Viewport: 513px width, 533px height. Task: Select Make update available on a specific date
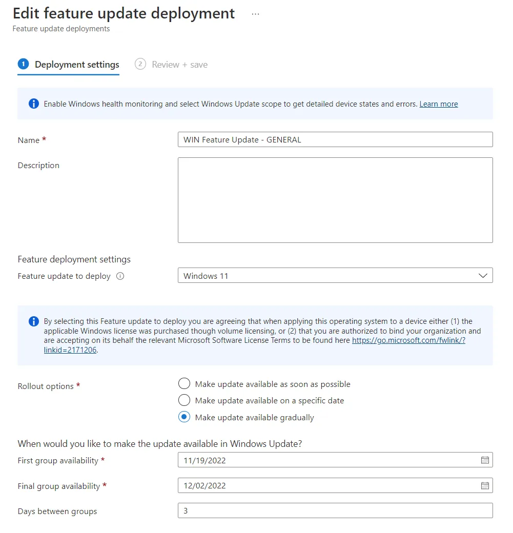coord(184,400)
